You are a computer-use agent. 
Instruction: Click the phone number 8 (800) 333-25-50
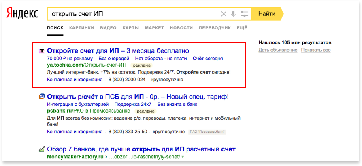128,132
